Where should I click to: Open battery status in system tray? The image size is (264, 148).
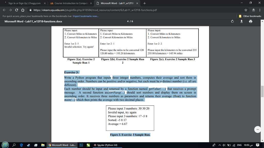[x=229, y=145]
